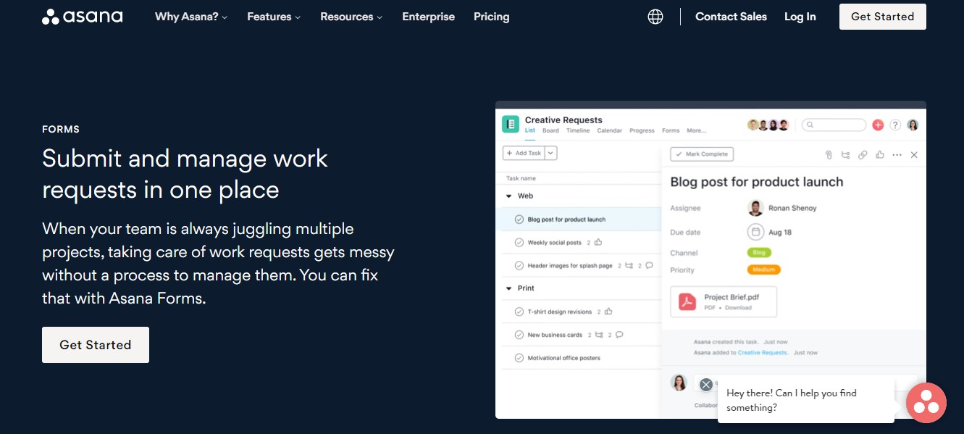Screen dimensions: 964x434
Task: Open the Project Brief.pdf attachment card
Action: (724, 301)
